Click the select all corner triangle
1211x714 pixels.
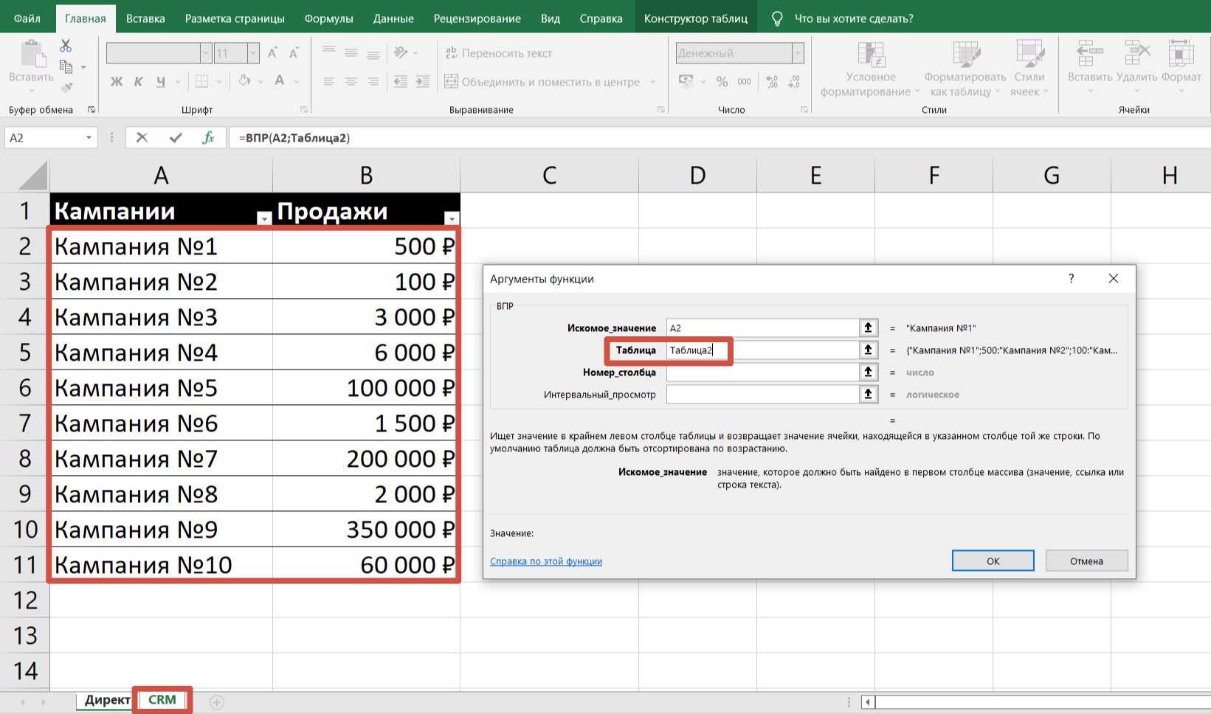point(32,176)
